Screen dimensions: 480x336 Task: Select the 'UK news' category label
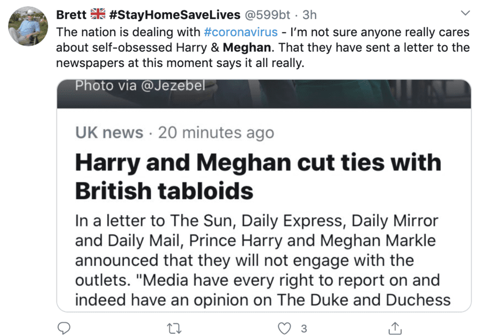(x=109, y=133)
